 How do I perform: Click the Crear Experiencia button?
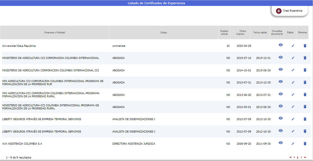pyautogui.click(x=289, y=11)
